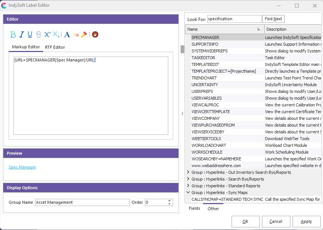Expand Hyperlinks - Out Inventory Search Bys/Reports group

pos(188,172)
